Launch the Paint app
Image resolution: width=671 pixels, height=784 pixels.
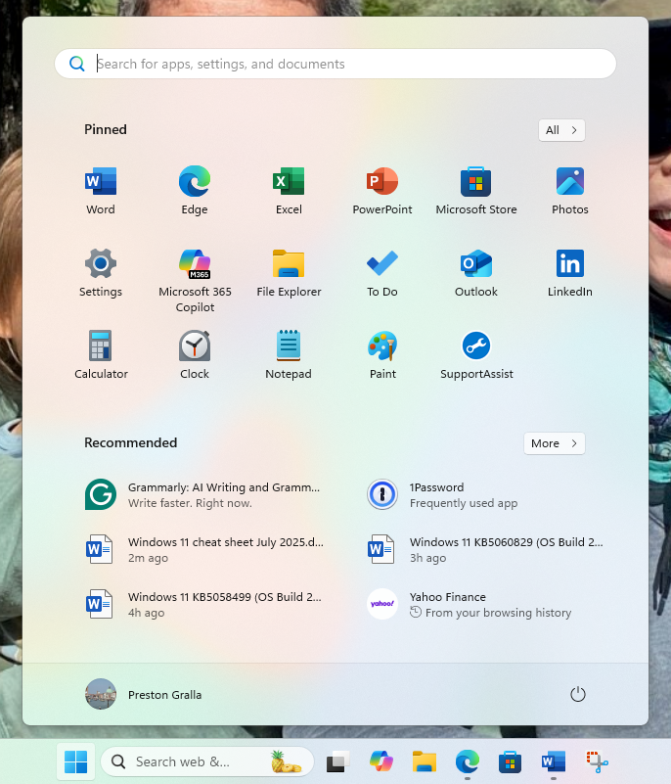click(382, 355)
